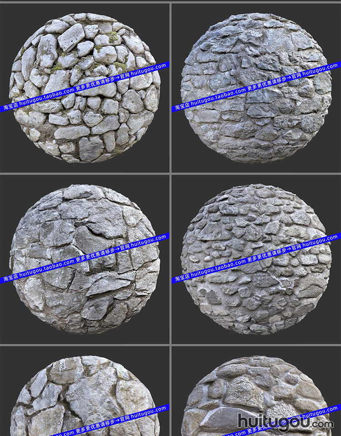Select the mossy white stone sphere preview
This screenshot has height=436, width=341.
(85, 88)
